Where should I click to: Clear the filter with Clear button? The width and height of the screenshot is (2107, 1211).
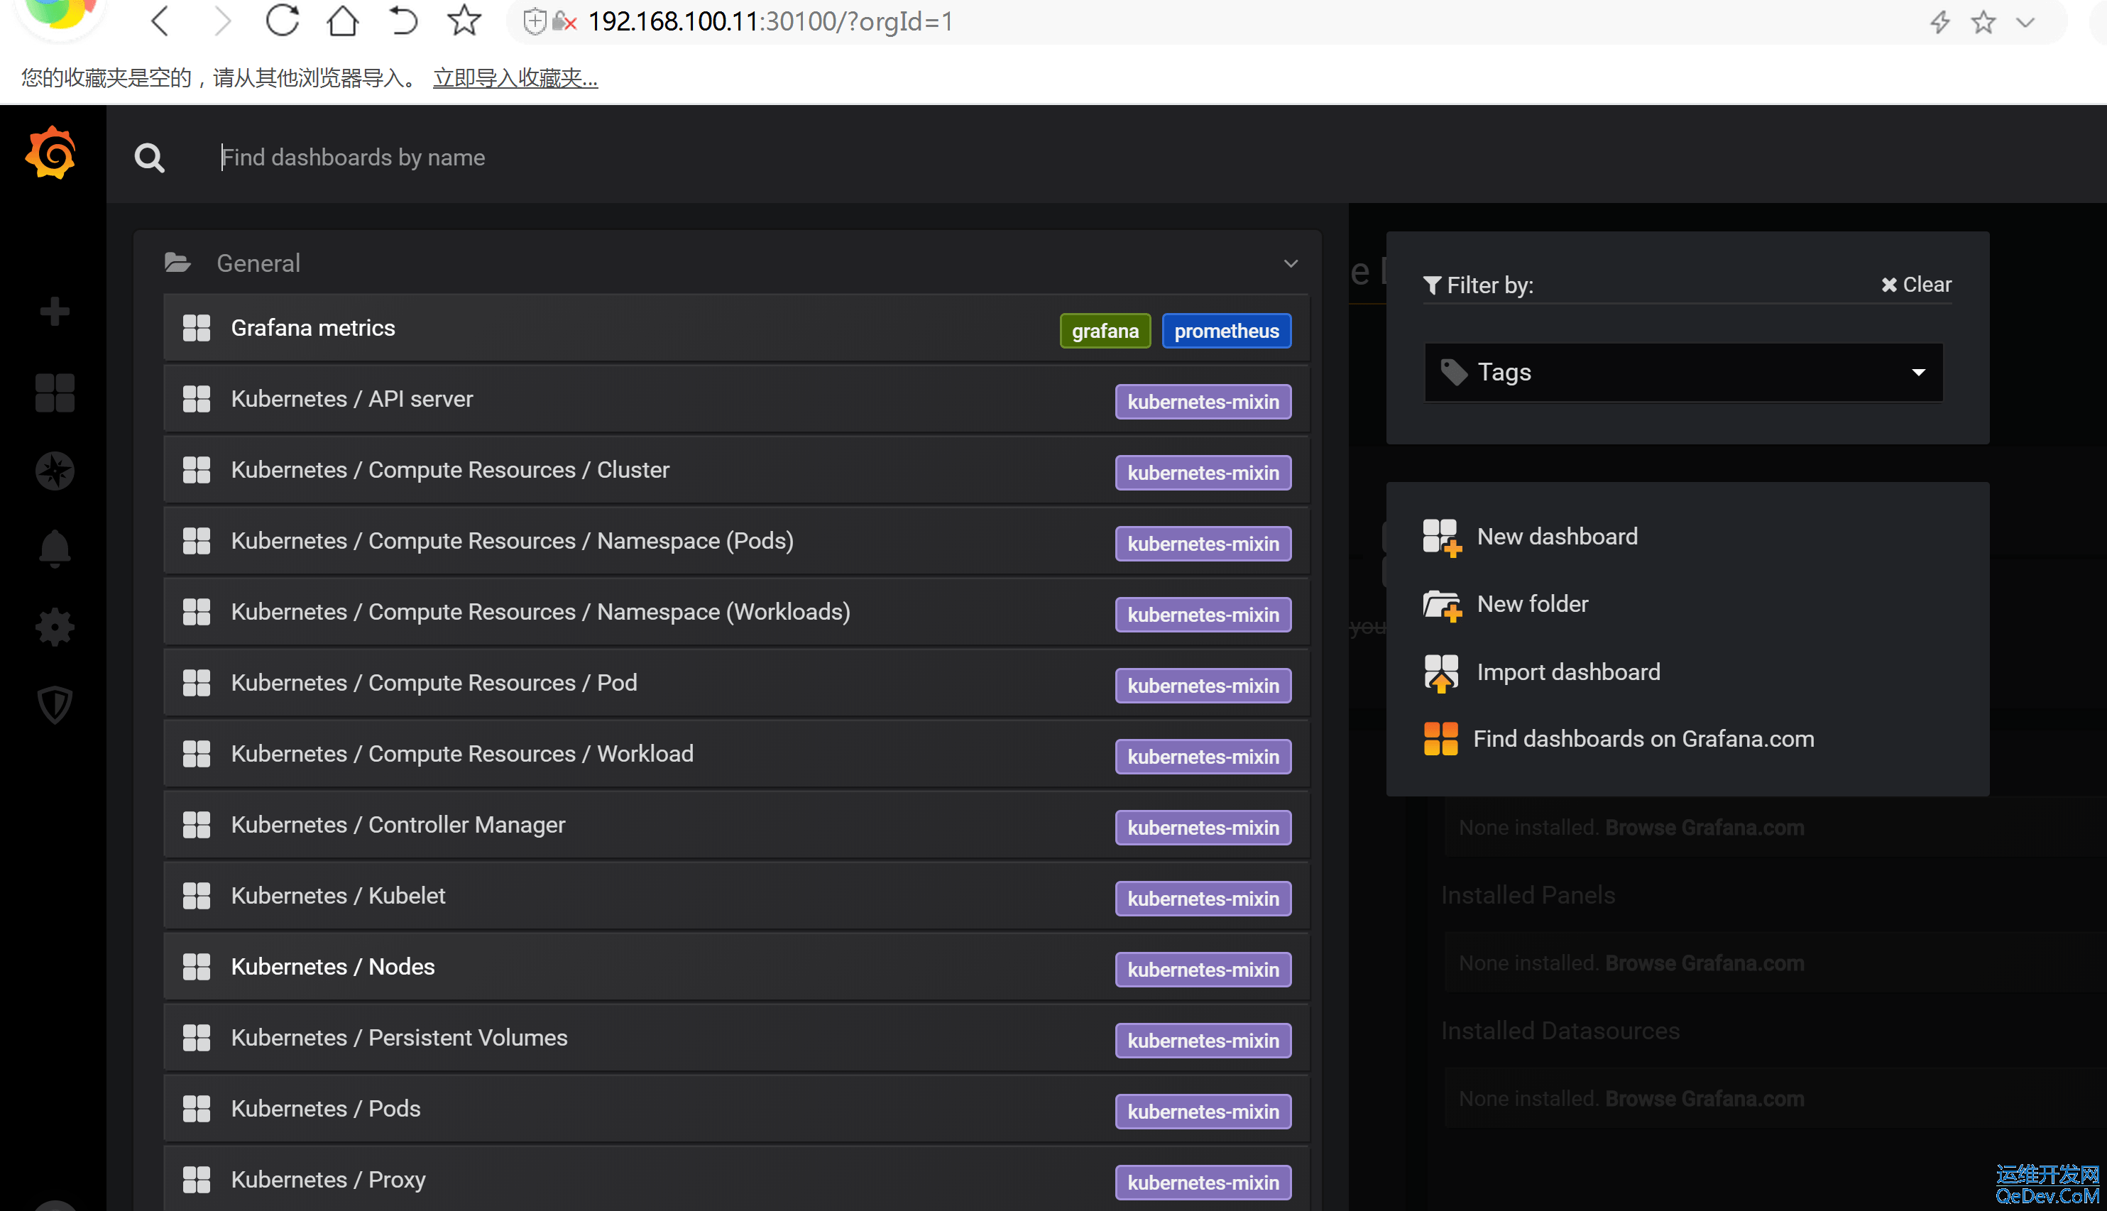tap(1916, 285)
